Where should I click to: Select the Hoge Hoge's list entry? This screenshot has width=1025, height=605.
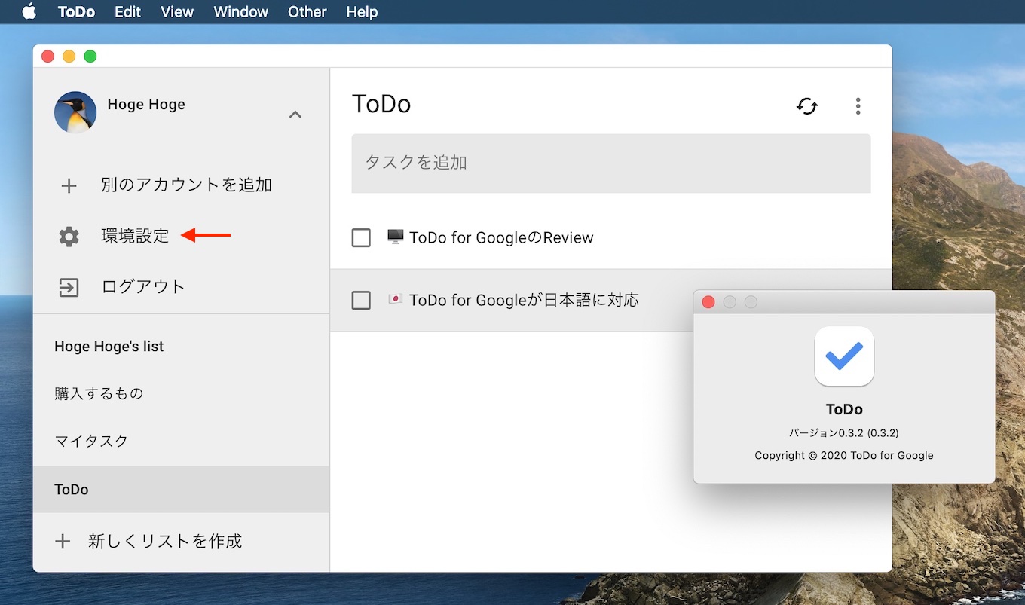(x=109, y=347)
